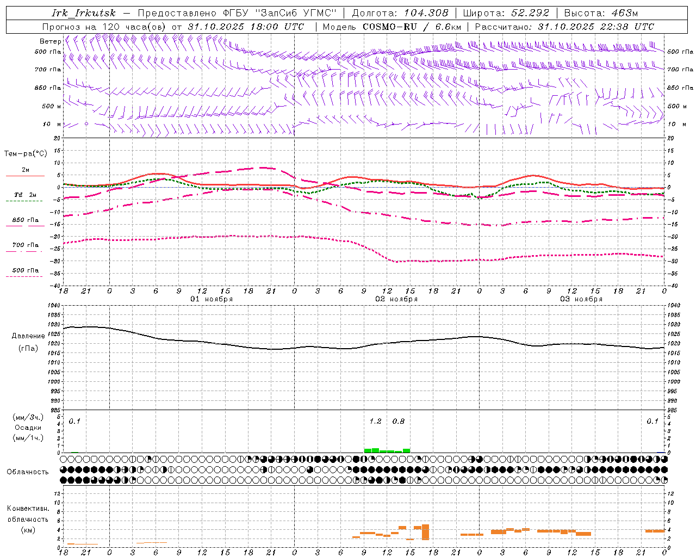Click the green precipitation bars on 02 ноября
Screen dimensions: 696x557
(x=387, y=450)
